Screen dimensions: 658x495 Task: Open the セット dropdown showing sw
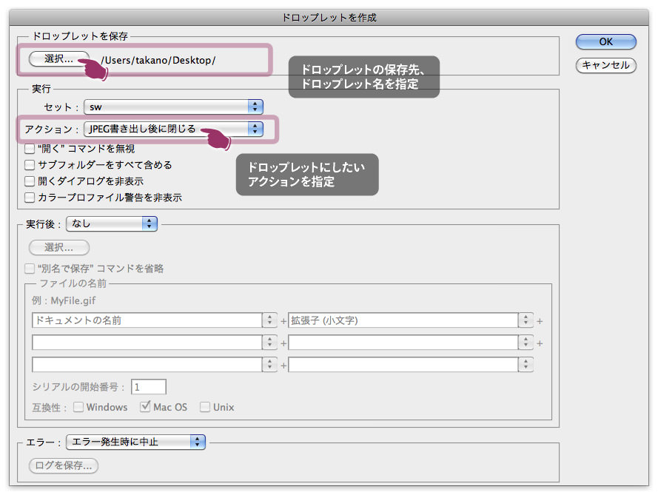click(x=173, y=107)
